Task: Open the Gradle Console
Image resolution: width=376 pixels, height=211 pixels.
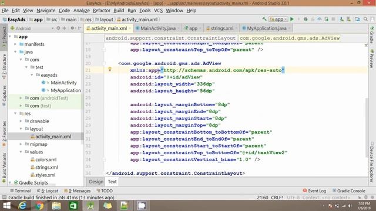Action: click(x=349, y=191)
